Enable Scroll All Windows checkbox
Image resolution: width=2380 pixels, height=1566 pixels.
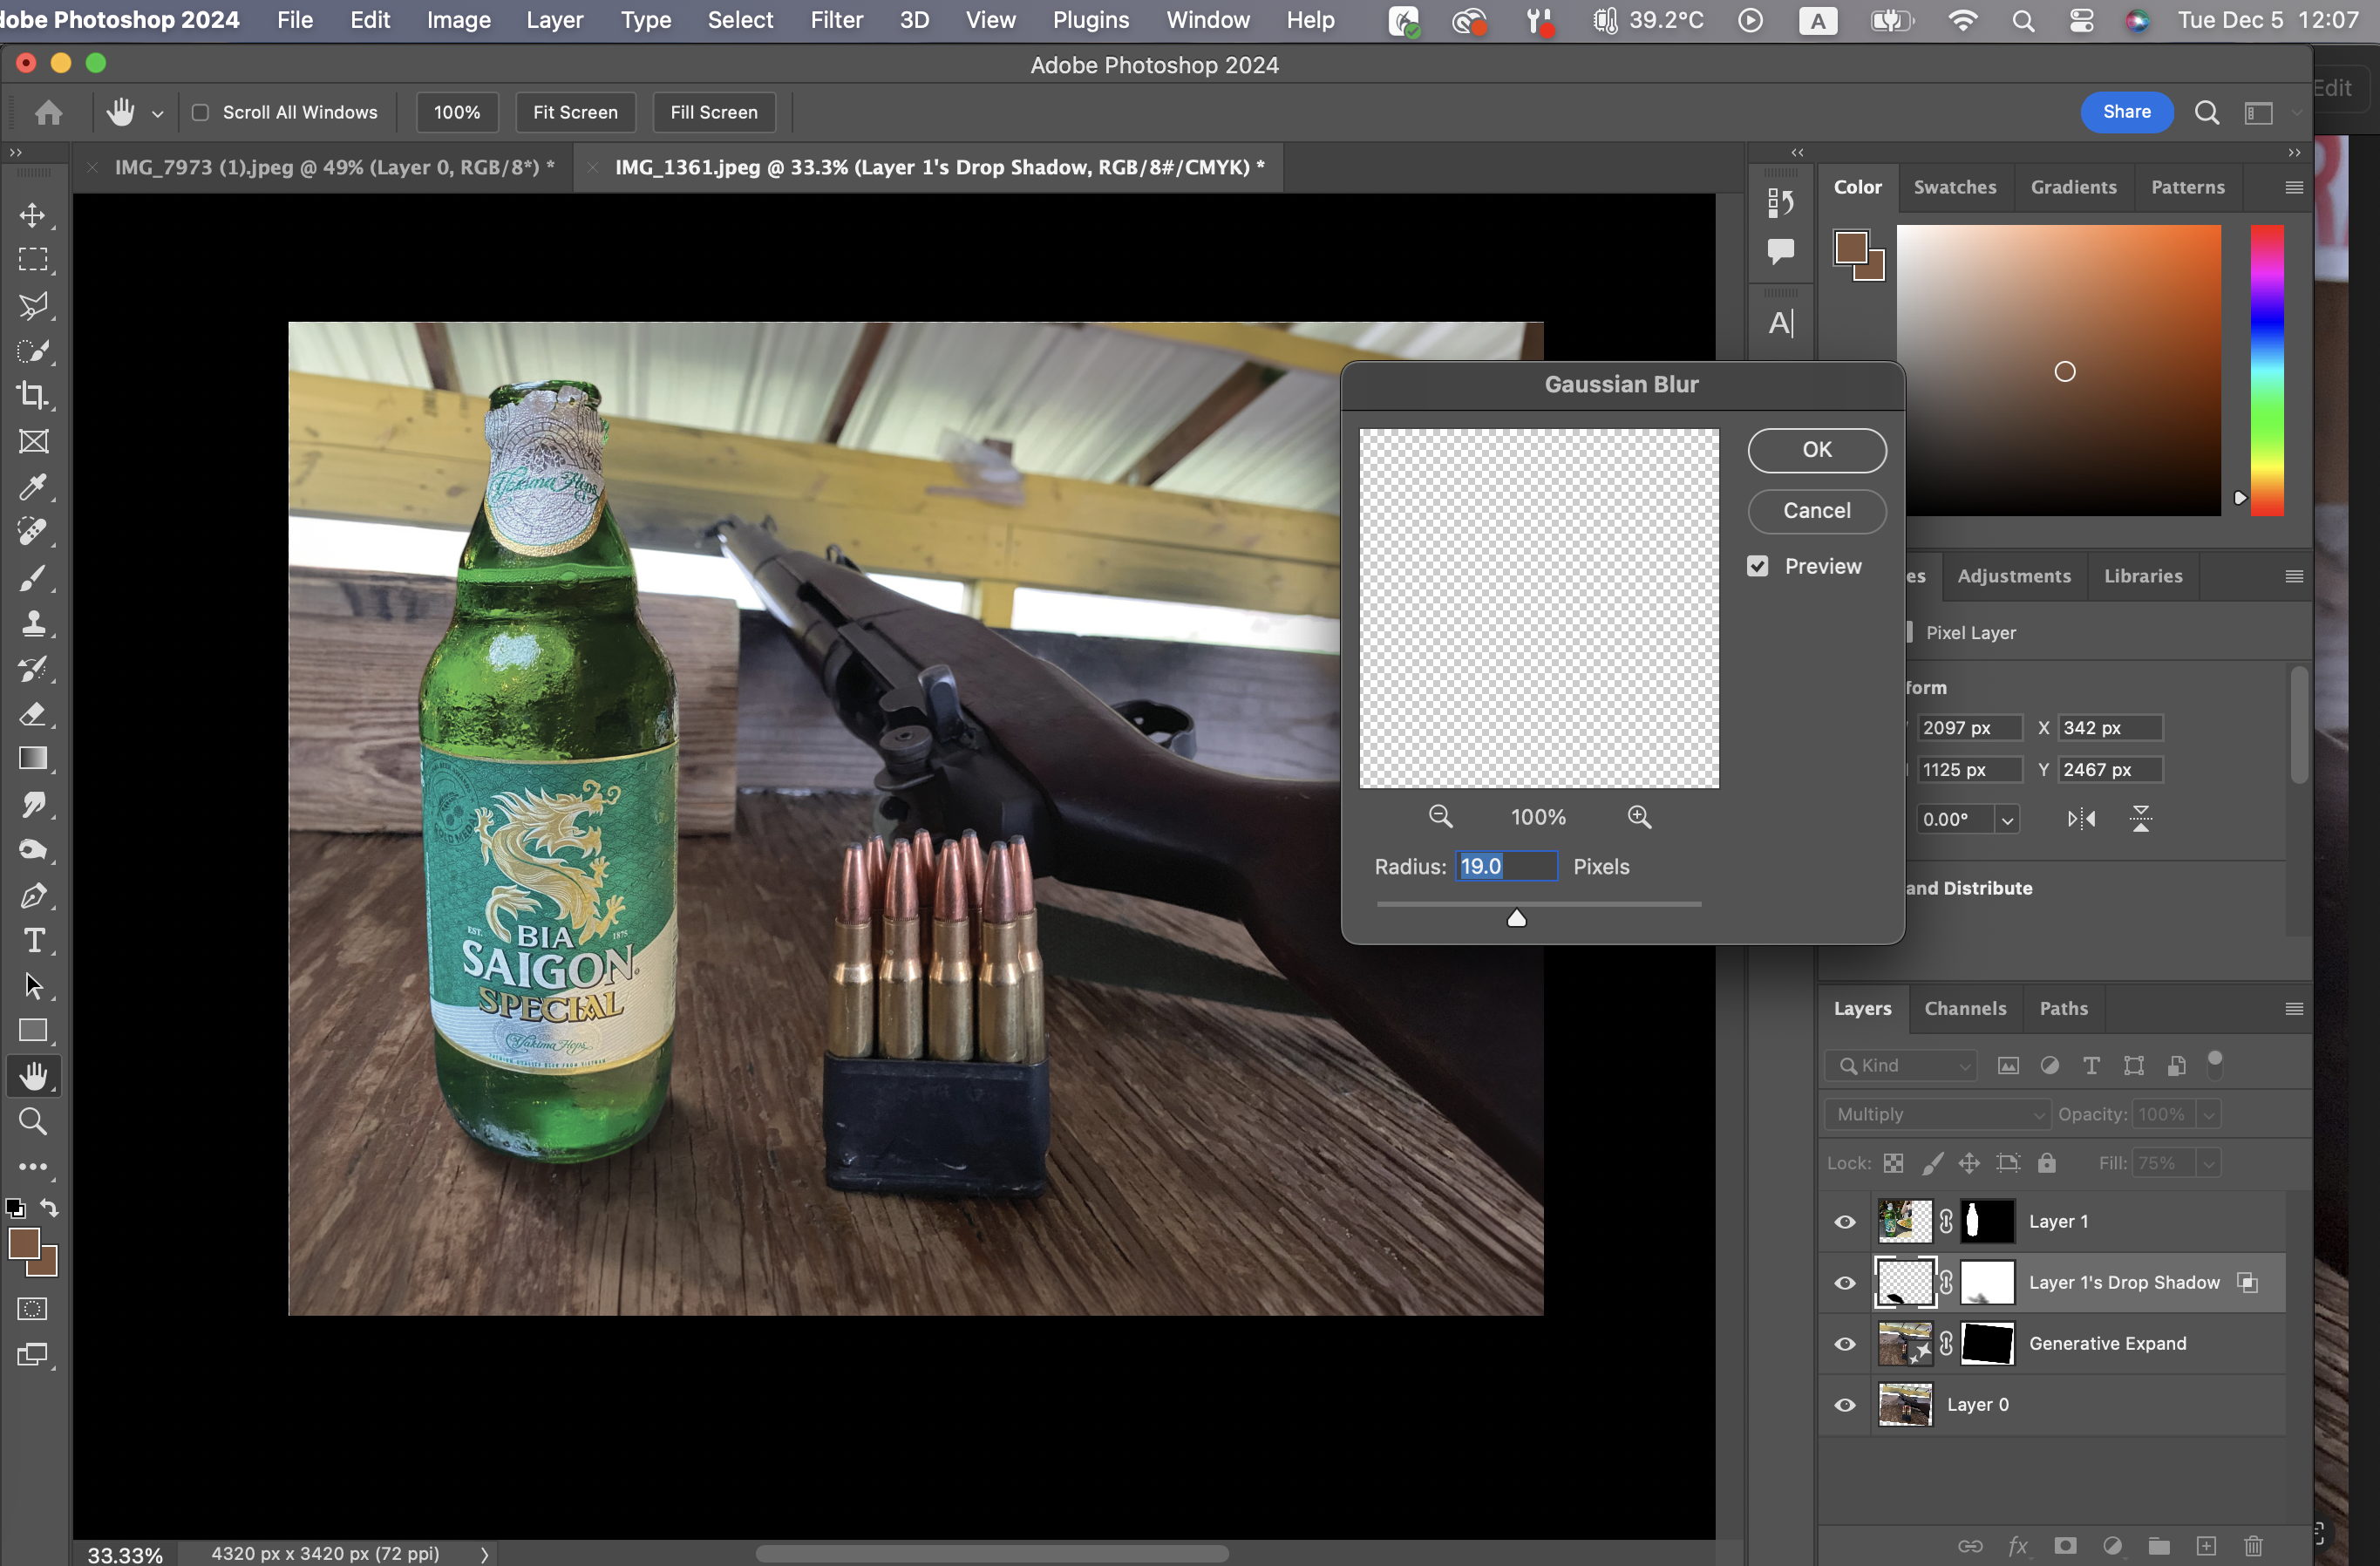tap(200, 112)
